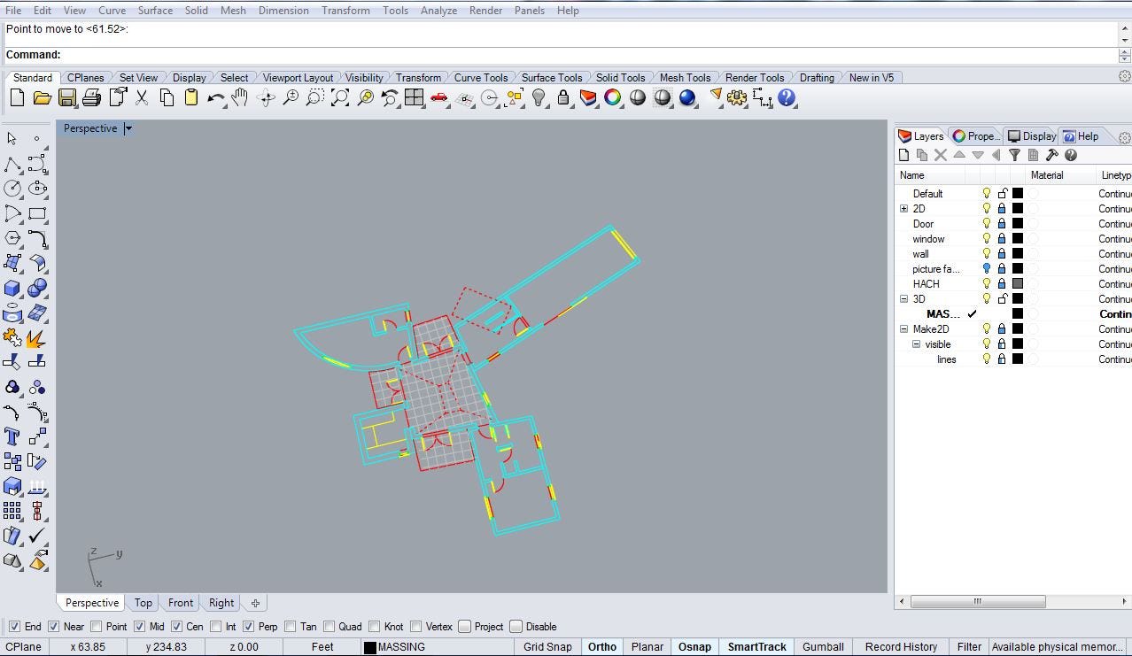Click the blue Help question mark icon
This screenshot has height=656, width=1132.
(787, 98)
